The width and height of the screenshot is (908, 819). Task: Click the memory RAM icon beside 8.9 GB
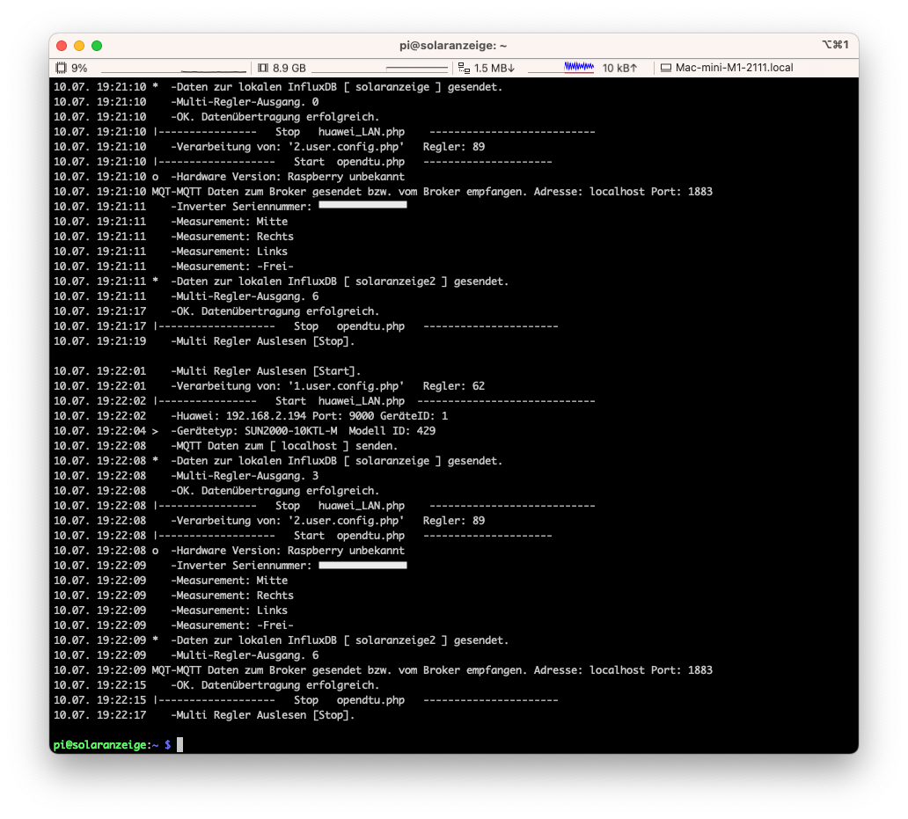point(262,68)
